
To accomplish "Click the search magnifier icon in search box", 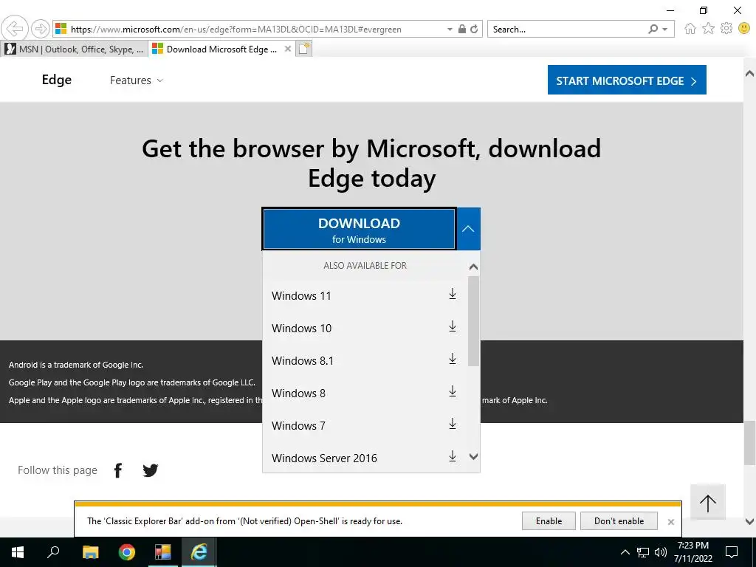I will (x=653, y=29).
